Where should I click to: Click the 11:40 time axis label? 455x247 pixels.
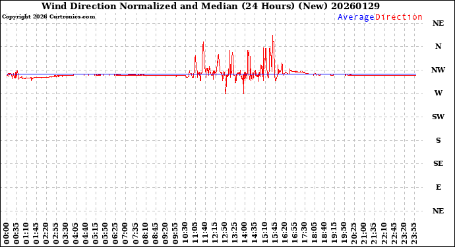[x=205, y=234]
